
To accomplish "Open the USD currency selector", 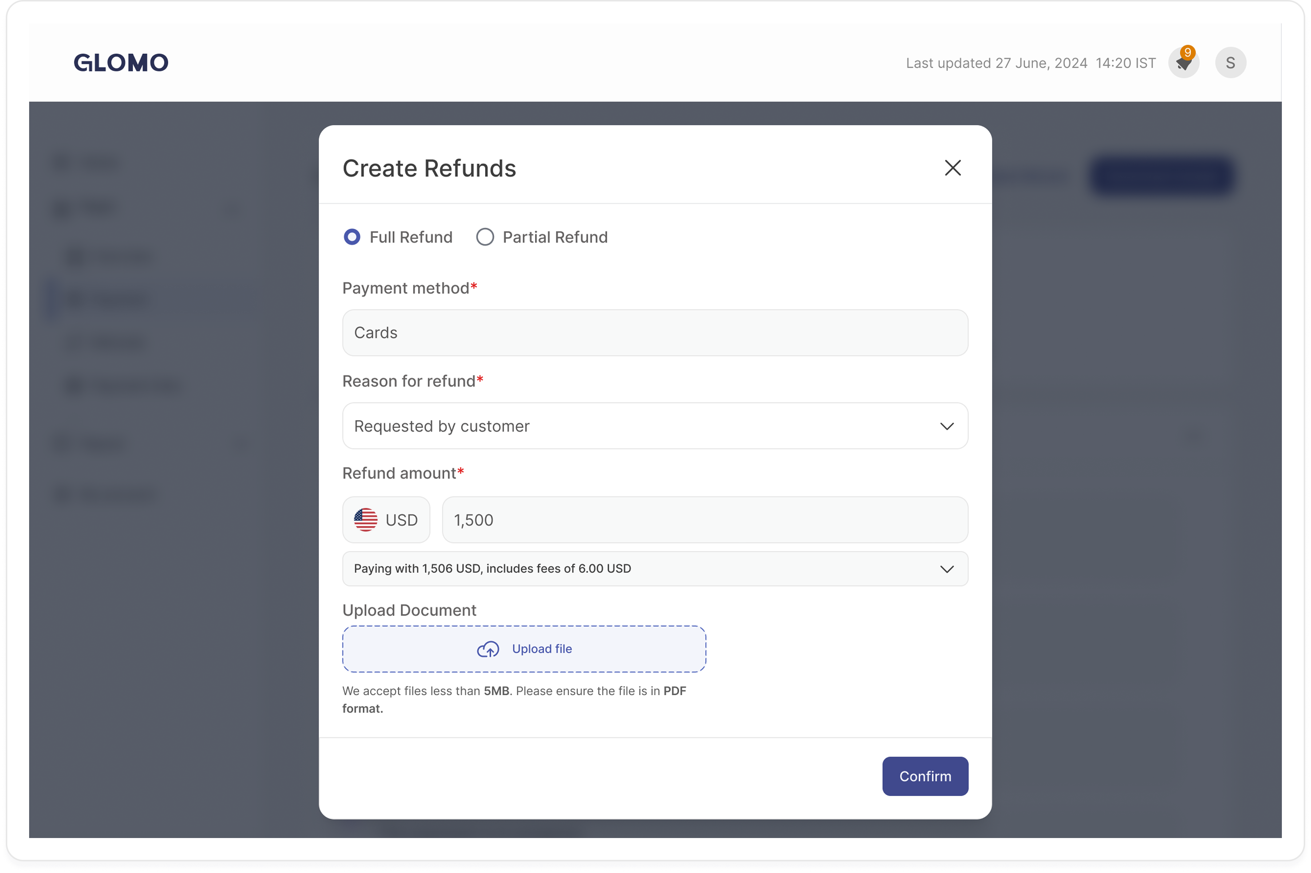I will tap(386, 520).
